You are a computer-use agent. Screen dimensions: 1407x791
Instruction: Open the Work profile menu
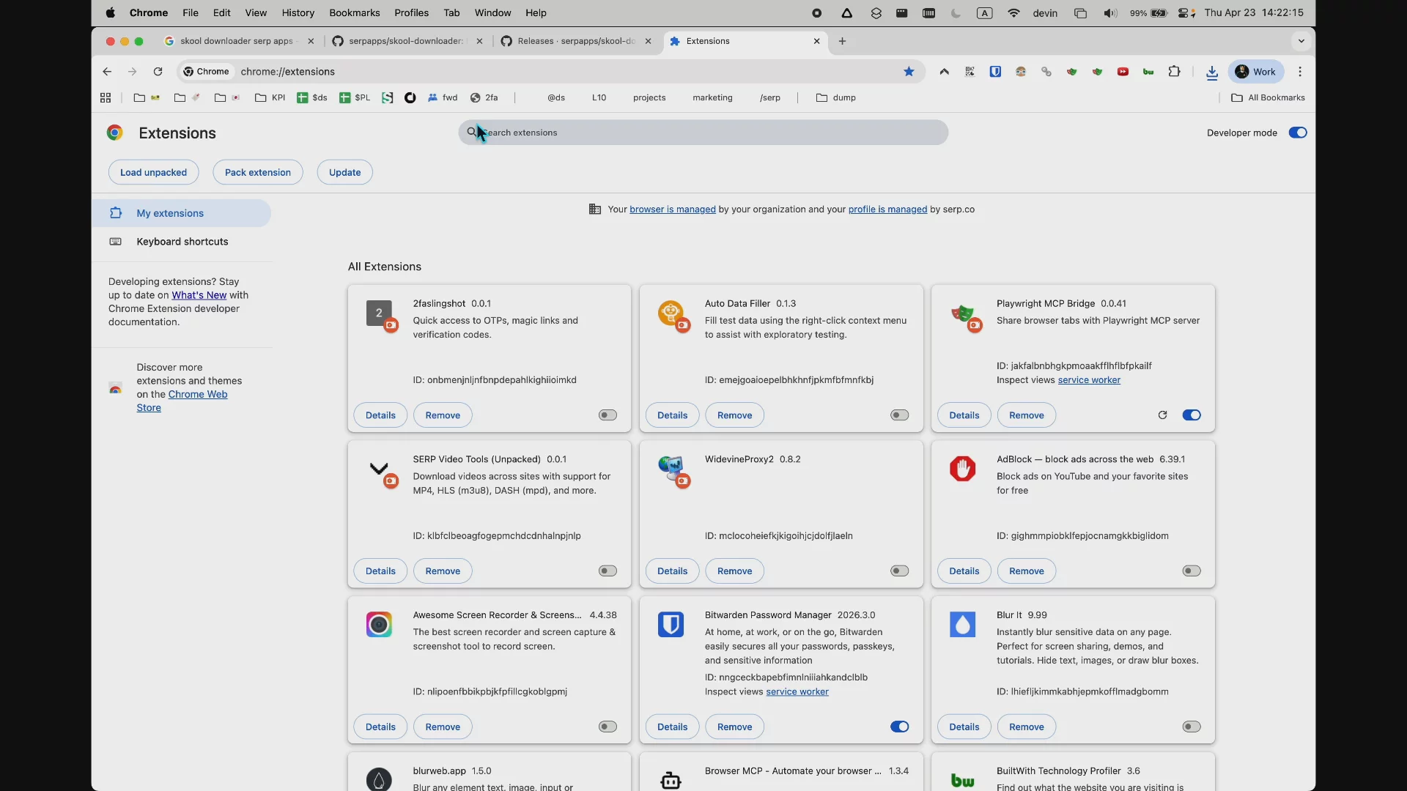(x=1256, y=72)
